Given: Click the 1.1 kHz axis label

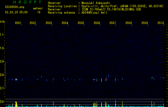Looking at the screenshot, I should click(x=2, y=35).
